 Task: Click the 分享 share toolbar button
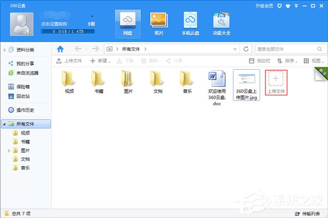point(174,60)
